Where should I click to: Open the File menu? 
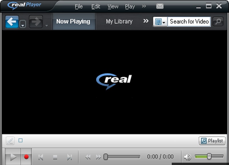pyautogui.click(x=79, y=6)
